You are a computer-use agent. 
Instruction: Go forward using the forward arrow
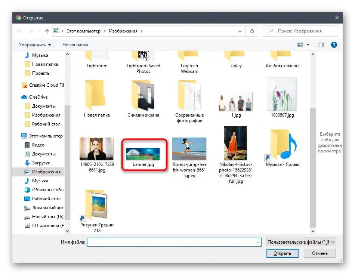click(31, 31)
